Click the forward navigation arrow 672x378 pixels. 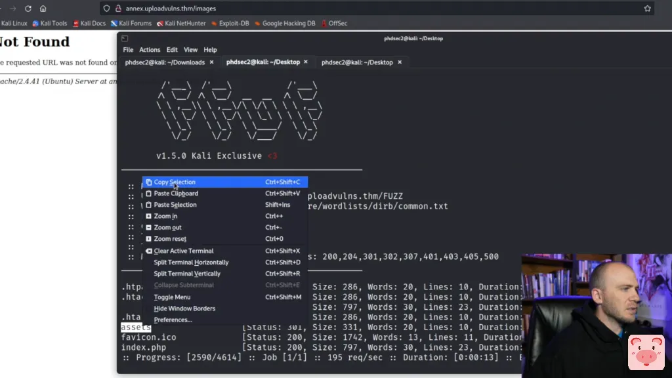point(13,9)
